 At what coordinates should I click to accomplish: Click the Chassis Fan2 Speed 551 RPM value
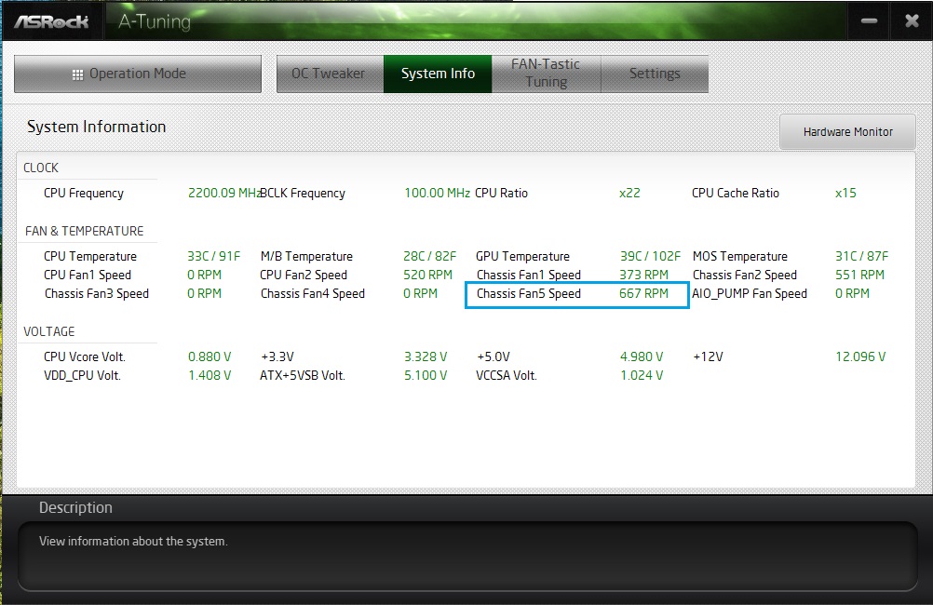(859, 275)
